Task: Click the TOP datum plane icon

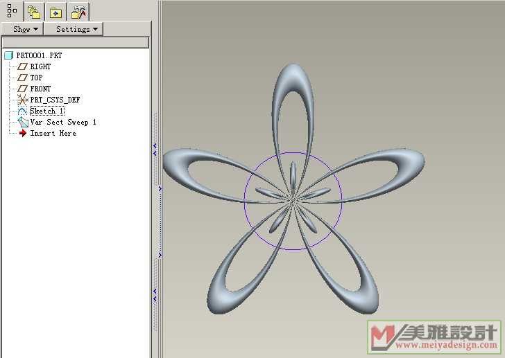Action: point(22,78)
